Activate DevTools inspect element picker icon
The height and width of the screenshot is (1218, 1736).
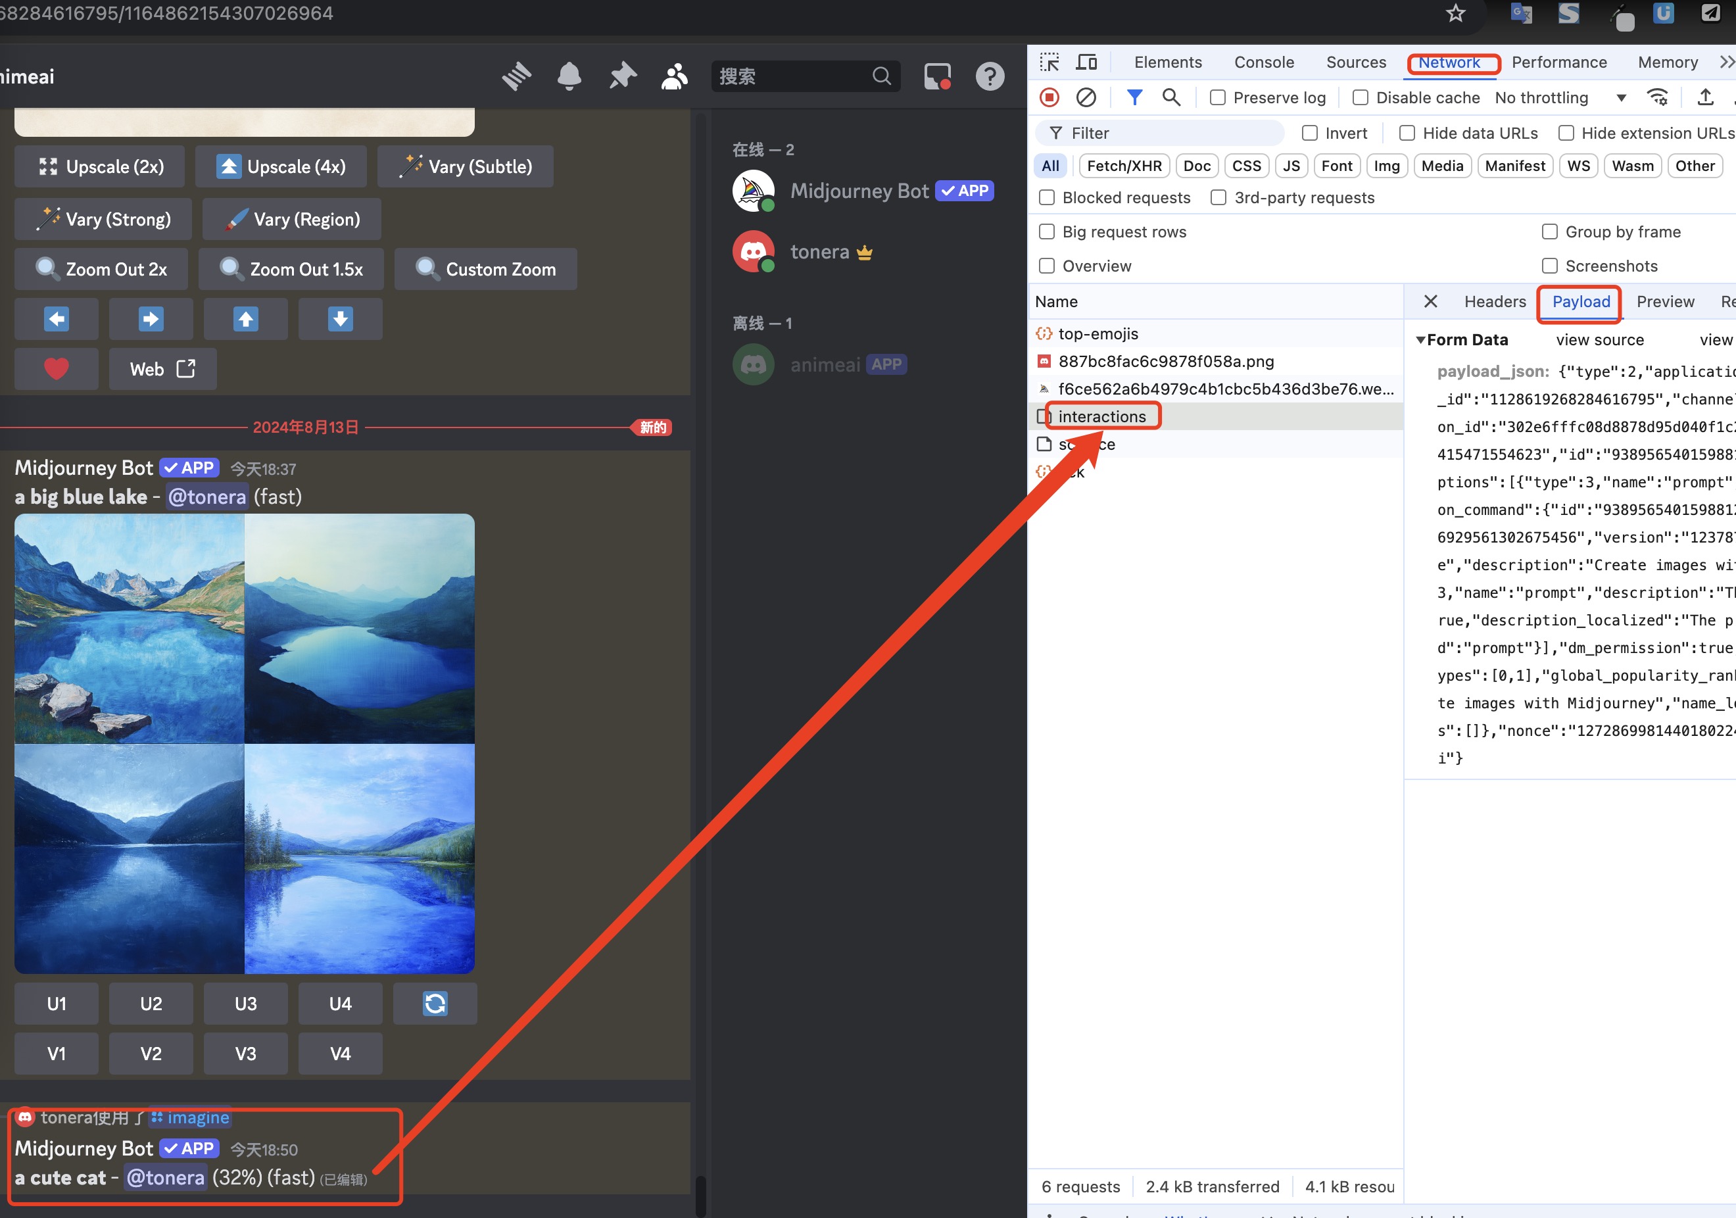coord(1049,62)
